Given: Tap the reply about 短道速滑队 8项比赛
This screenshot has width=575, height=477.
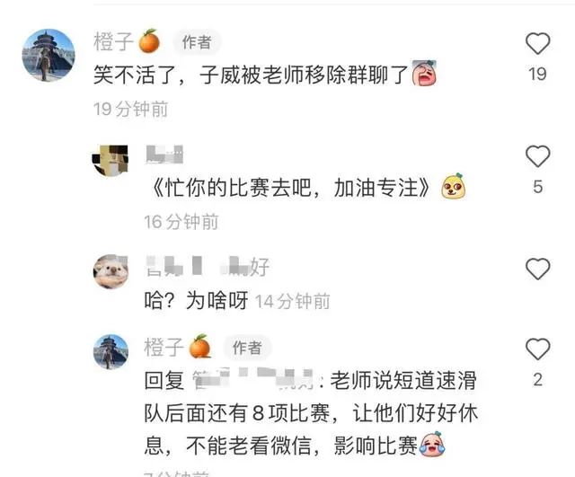Looking at the screenshot, I should click(311, 413).
